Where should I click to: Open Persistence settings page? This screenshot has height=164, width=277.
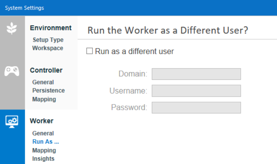coord(48,90)
